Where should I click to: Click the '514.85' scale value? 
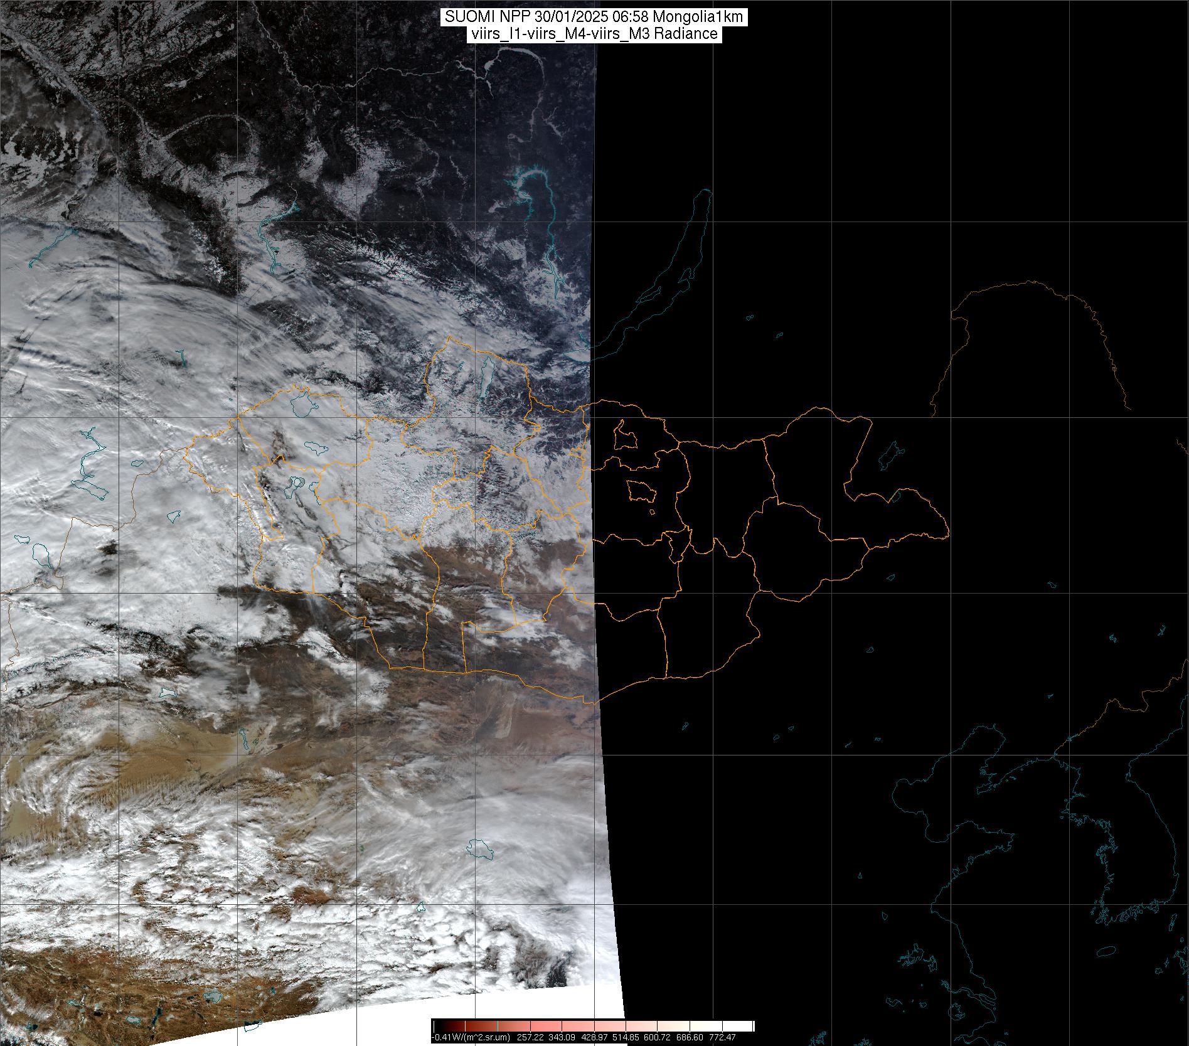tap(626, 1037)
